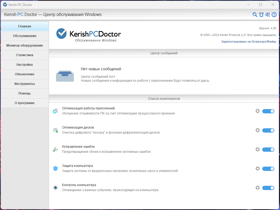Click the shirt-shaped skin icon in header

(261, 15)
